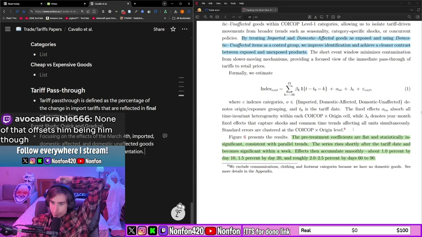Switch to the Prices browser tab

pyautogui.click(x=66, y=4)
